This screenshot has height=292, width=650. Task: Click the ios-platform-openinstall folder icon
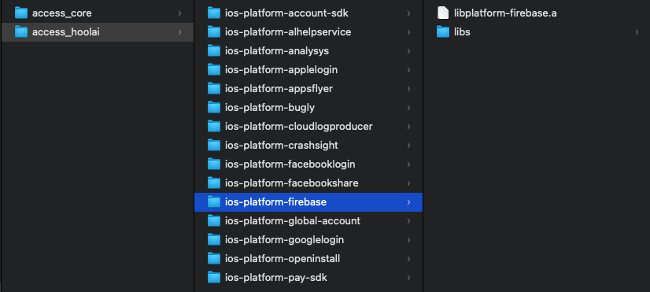214,258
